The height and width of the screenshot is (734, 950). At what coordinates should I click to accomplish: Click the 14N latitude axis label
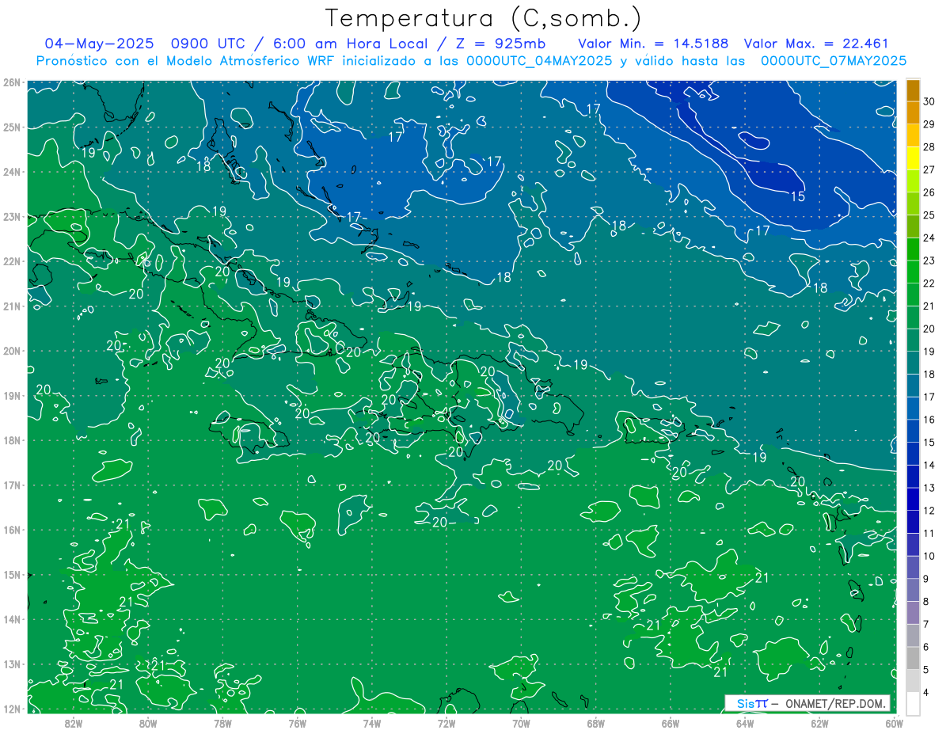coord(11,619)
